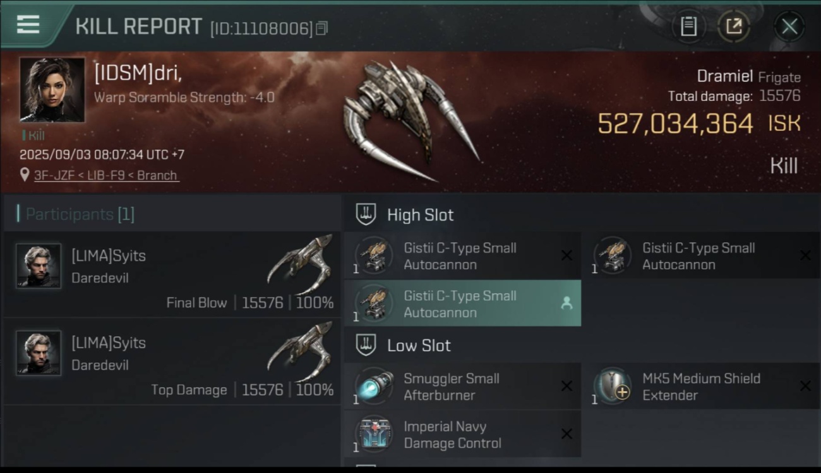Select the Smuggler Small Afterburner icon
Screen dimensions: 821x473
point(374,387)
